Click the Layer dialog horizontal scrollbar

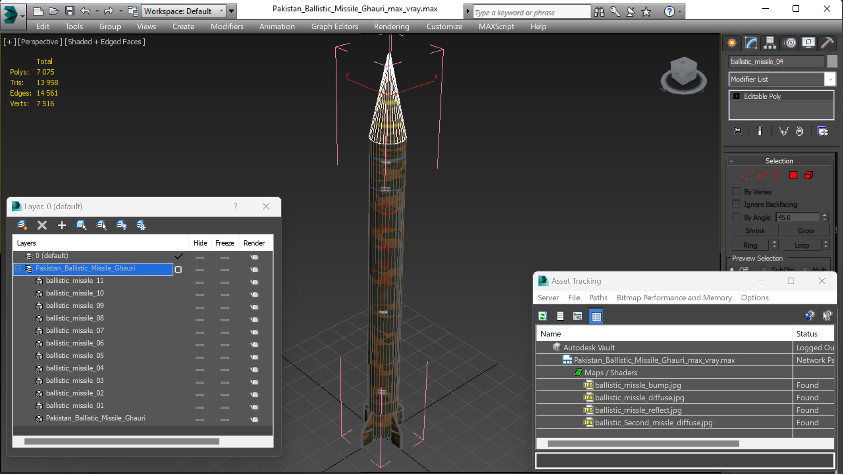point(122,442)
